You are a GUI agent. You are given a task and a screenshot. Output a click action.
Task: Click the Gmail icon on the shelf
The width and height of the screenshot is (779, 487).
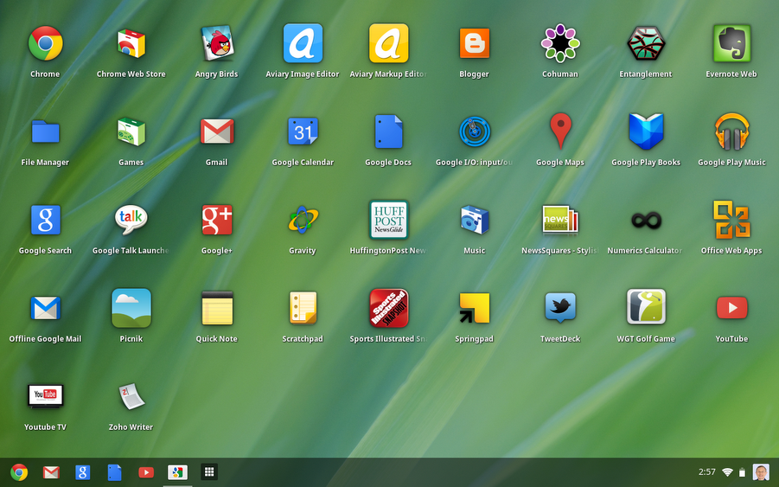tap(51, 472)
